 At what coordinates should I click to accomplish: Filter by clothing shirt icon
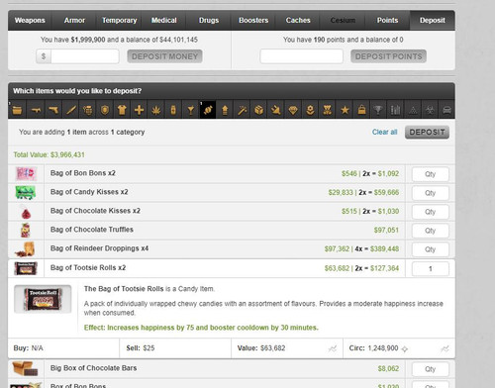[122, 110]
